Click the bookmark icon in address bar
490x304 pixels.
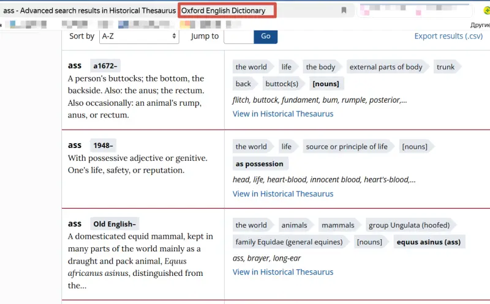pyautogui.click(x=344, y=10)
